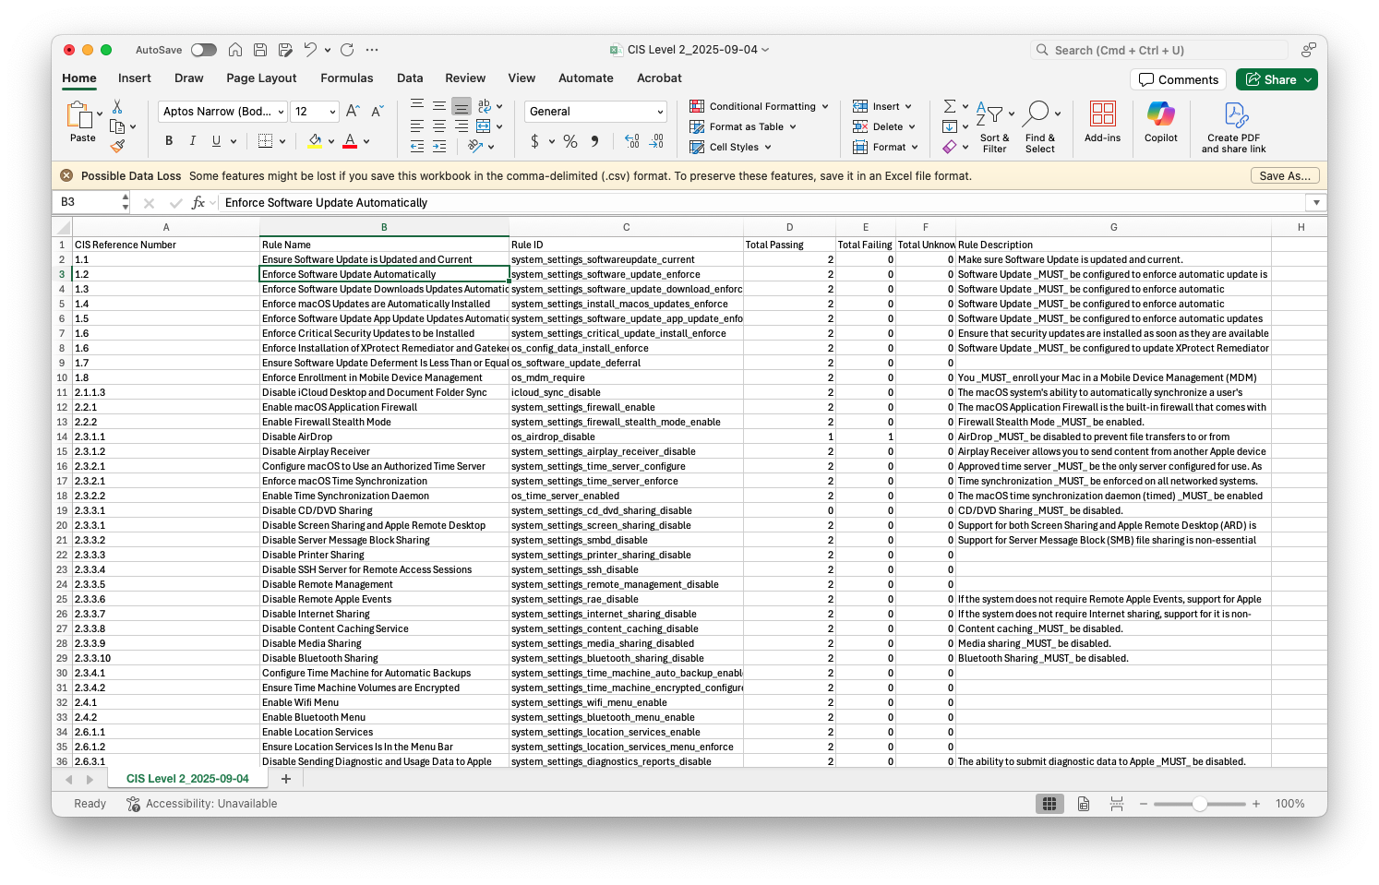Click the comma style icon
This screenshot has height=885, width=1379.
click(x=594, y=141)
